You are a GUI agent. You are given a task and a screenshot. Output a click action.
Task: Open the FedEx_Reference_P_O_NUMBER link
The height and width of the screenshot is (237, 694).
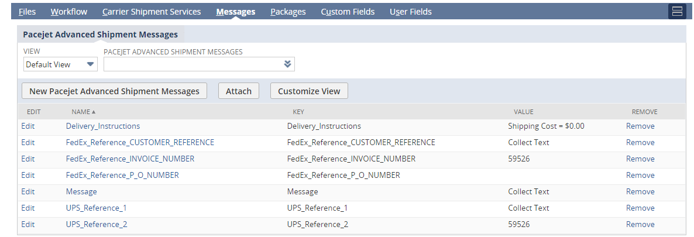(122, 175)
